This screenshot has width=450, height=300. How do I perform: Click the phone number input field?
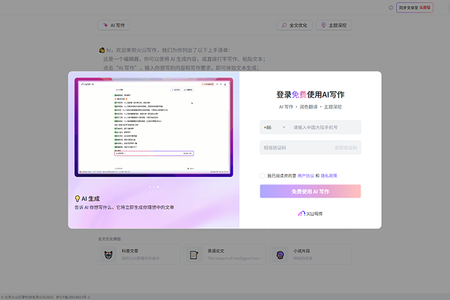[325, 127]
